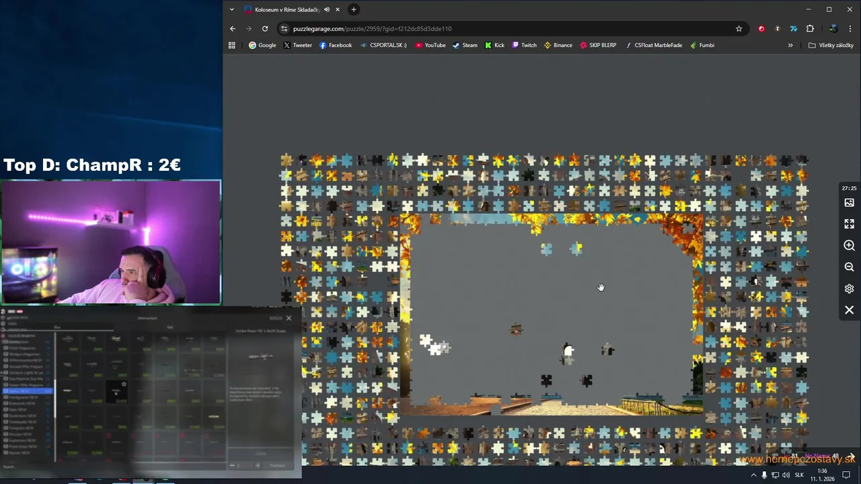Click the microphone tray icon

(764, 475)
